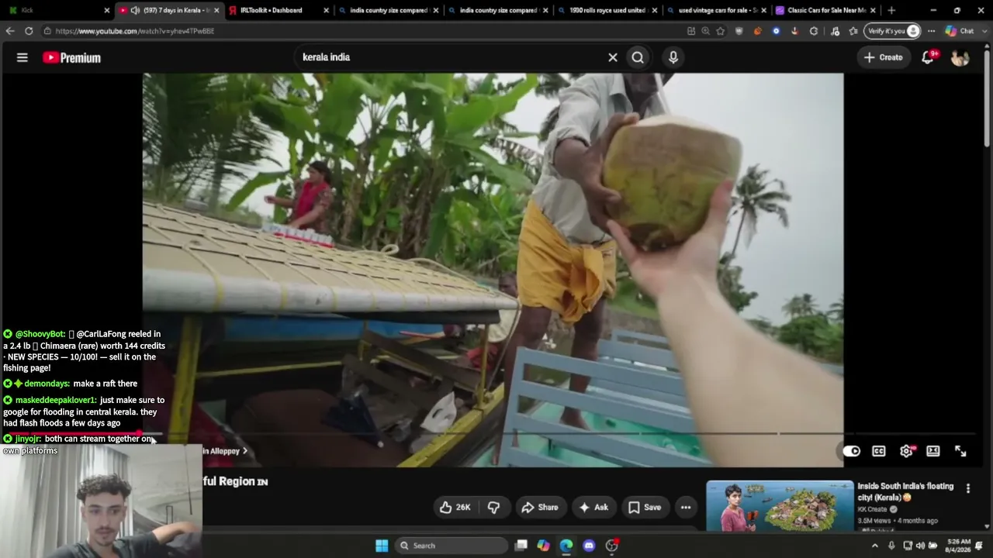Open the browser's more options menu
This screenshot has height=558, width=993.
point(931,31)
